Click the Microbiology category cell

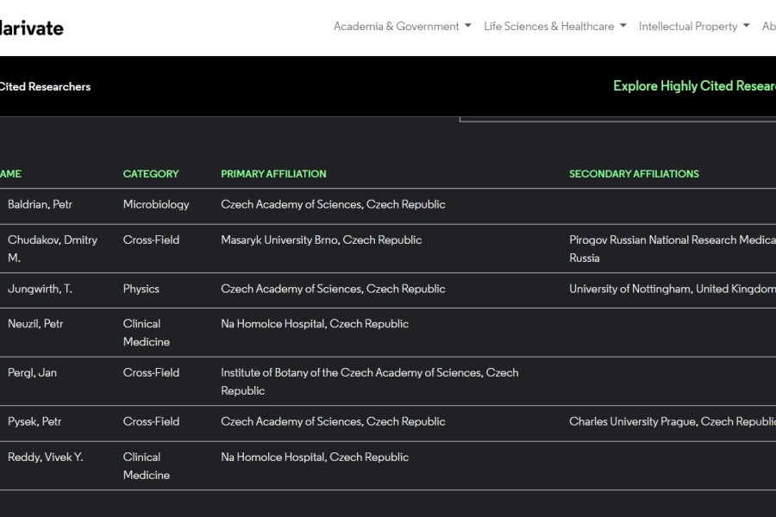click(156, 205)
